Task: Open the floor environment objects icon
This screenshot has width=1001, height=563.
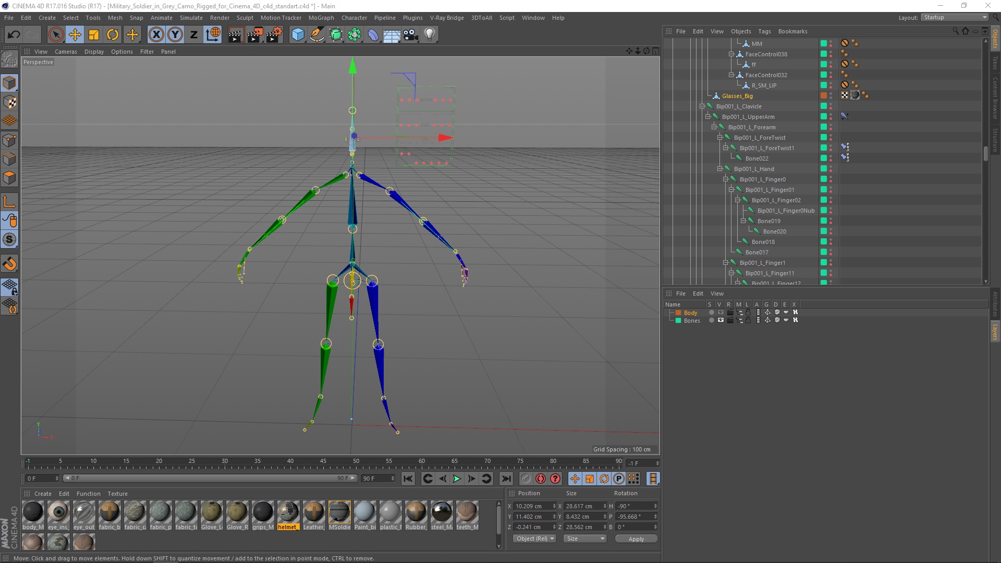Action: (392, 35)
